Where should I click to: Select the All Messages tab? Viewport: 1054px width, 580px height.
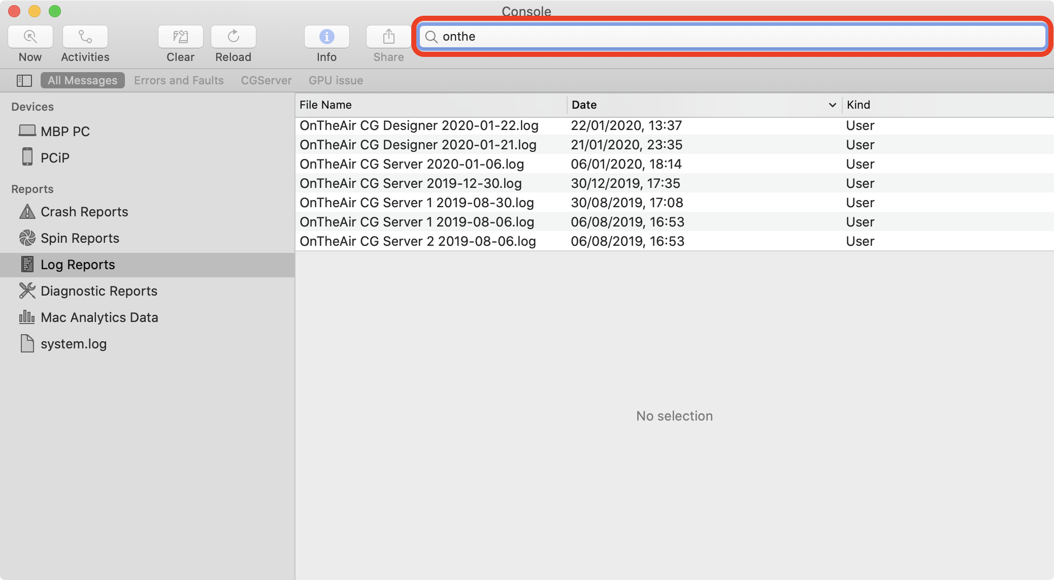click(82, 80)
